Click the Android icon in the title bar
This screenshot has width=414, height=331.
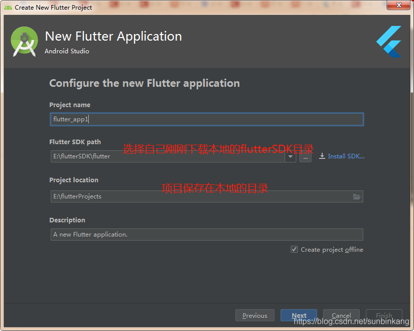[8, 8]
